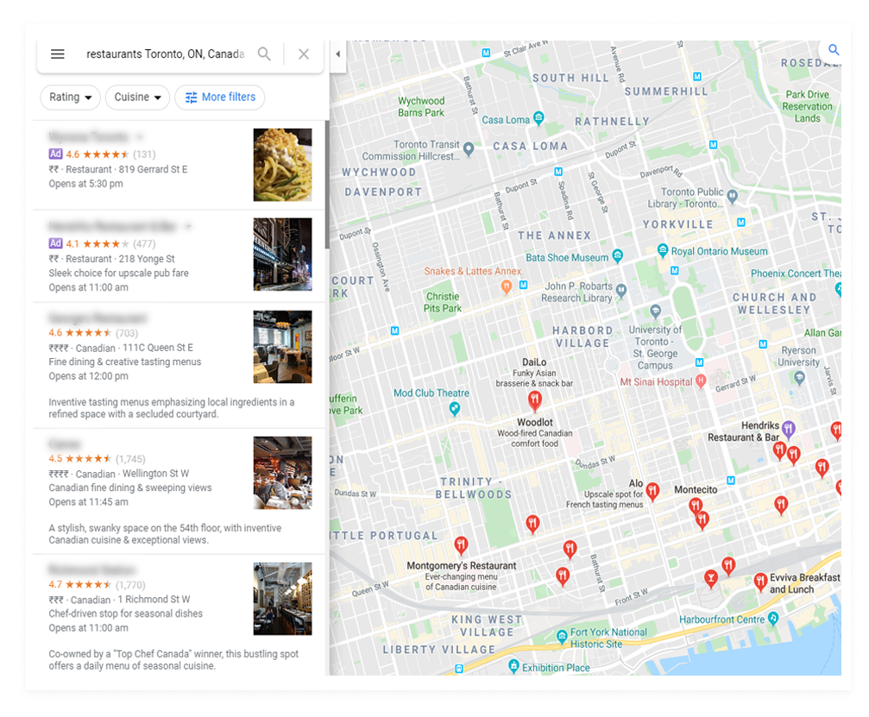Click the DaiLo restaurant map pin
Screen dimensions: 869x717
[x=534, y=400]
